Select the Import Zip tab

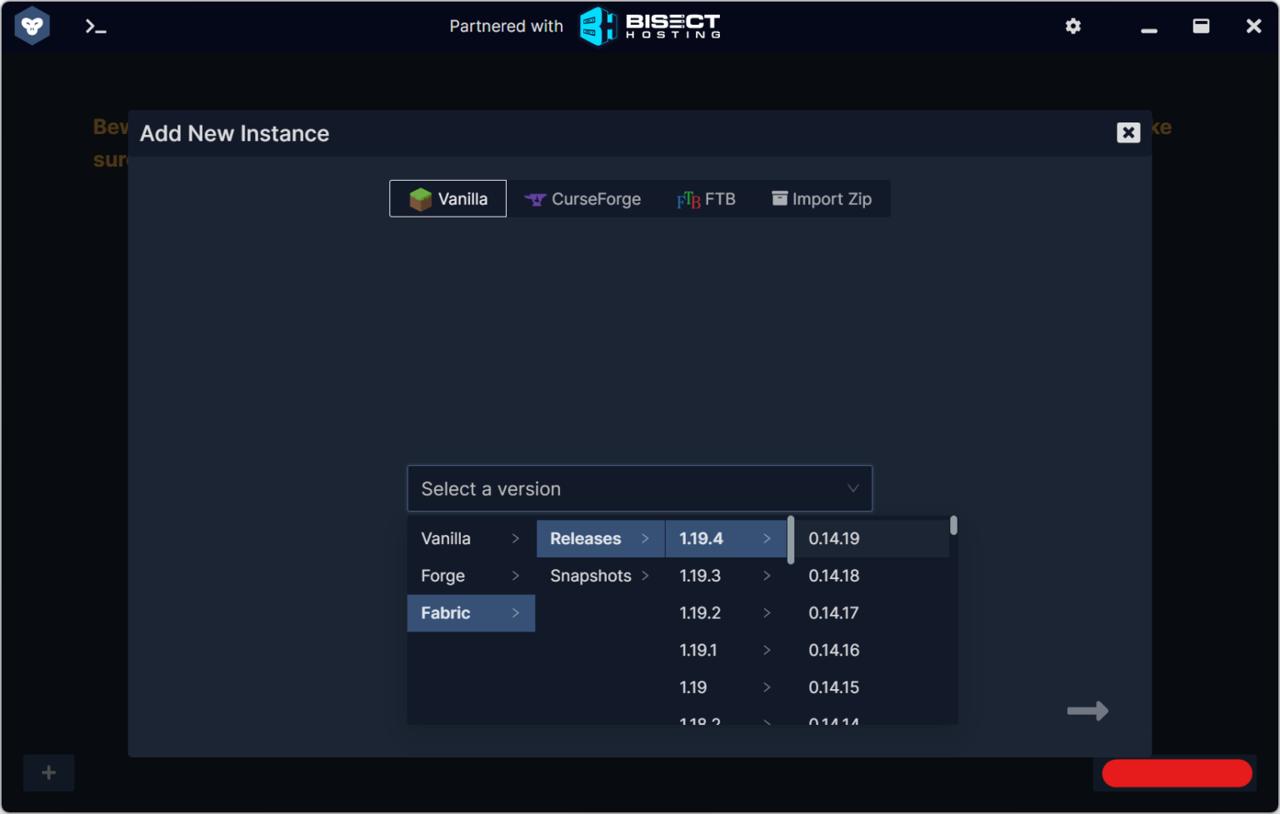(822, 199)
